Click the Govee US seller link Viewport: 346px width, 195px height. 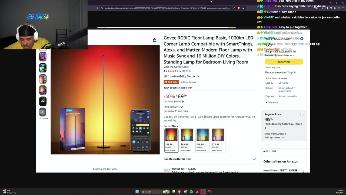[283, 83]
